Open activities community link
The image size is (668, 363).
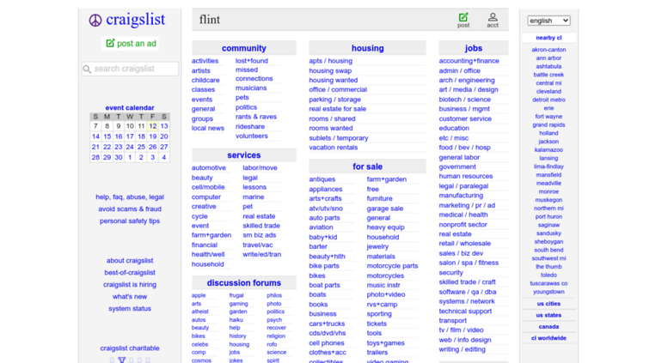[205, 61]
